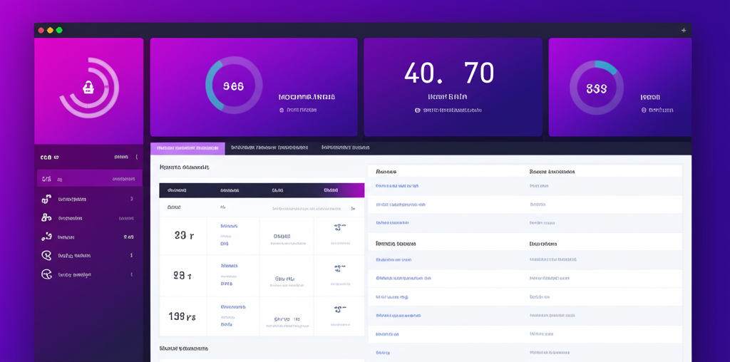The width and height of the screenshot is (730, 362).
Task: Click the 23 t value in the table
Action: click(182, 276)
